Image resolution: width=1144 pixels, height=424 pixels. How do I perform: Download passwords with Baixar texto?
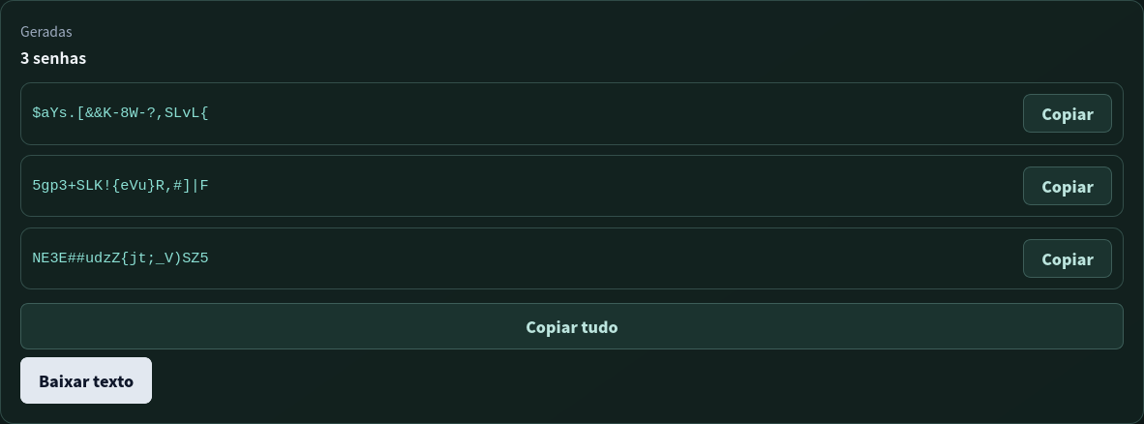pyautogui.click(x=86, y=380)
